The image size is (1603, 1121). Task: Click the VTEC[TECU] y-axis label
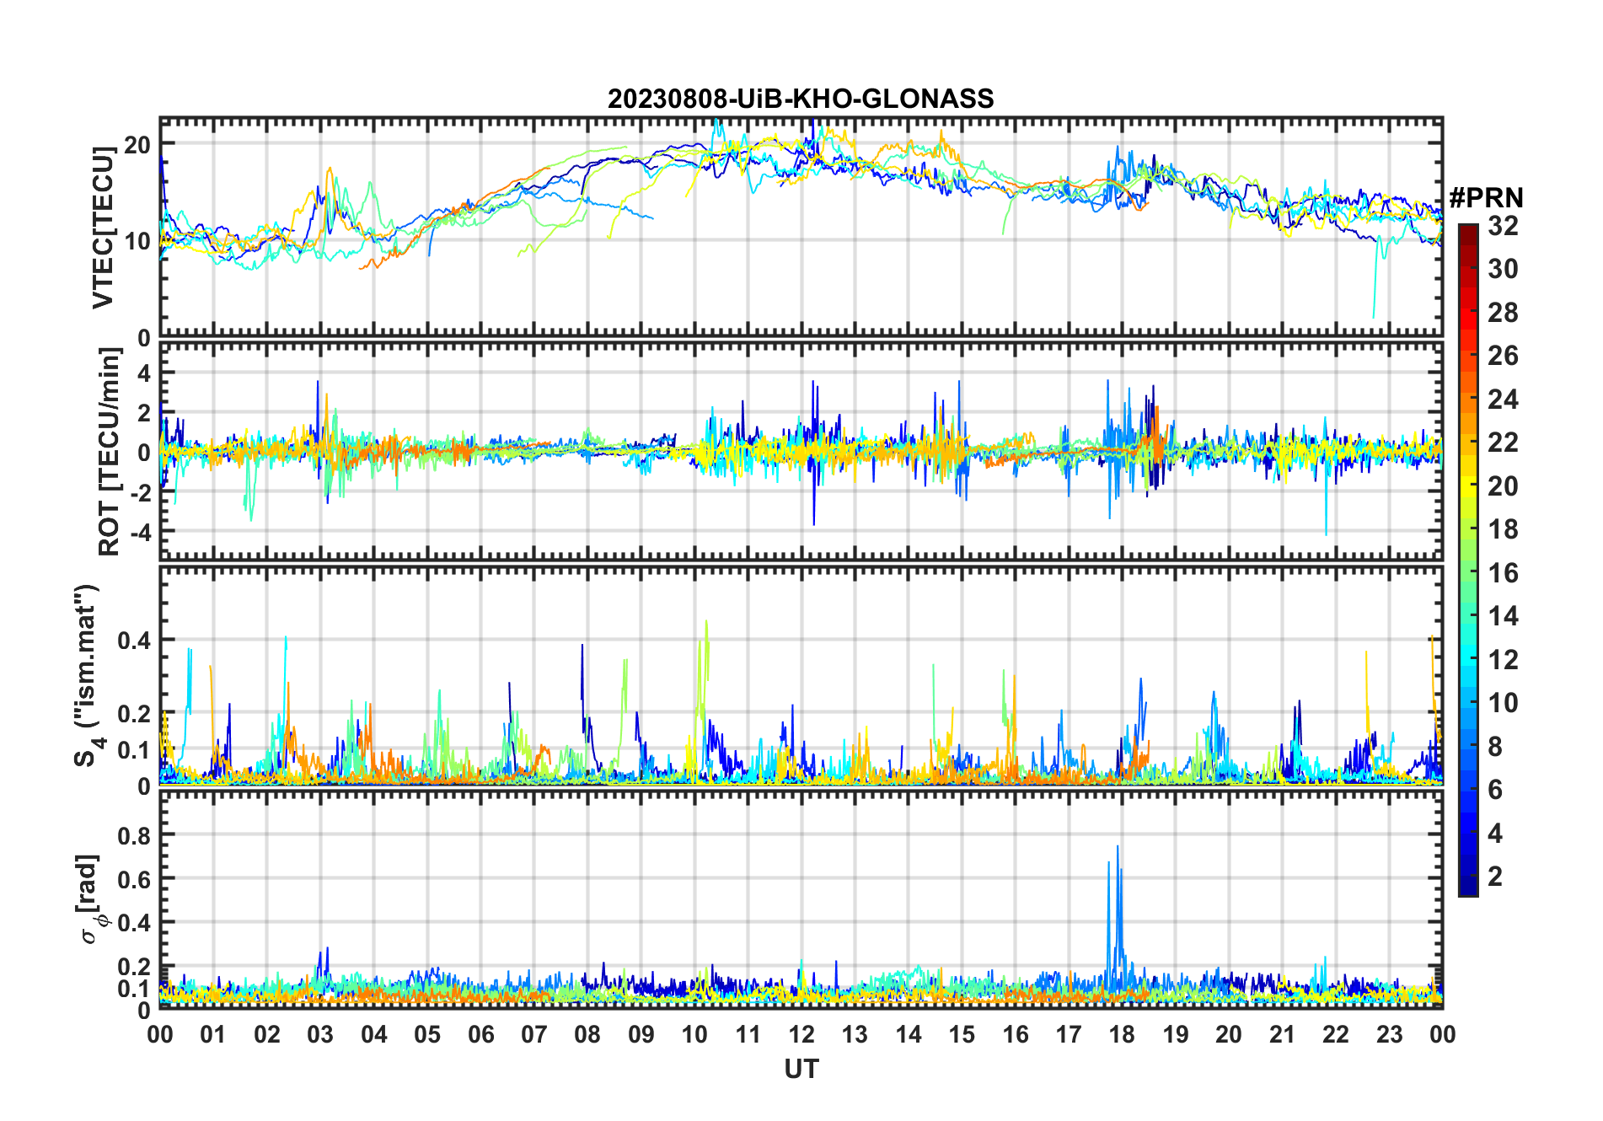(103, 228)
